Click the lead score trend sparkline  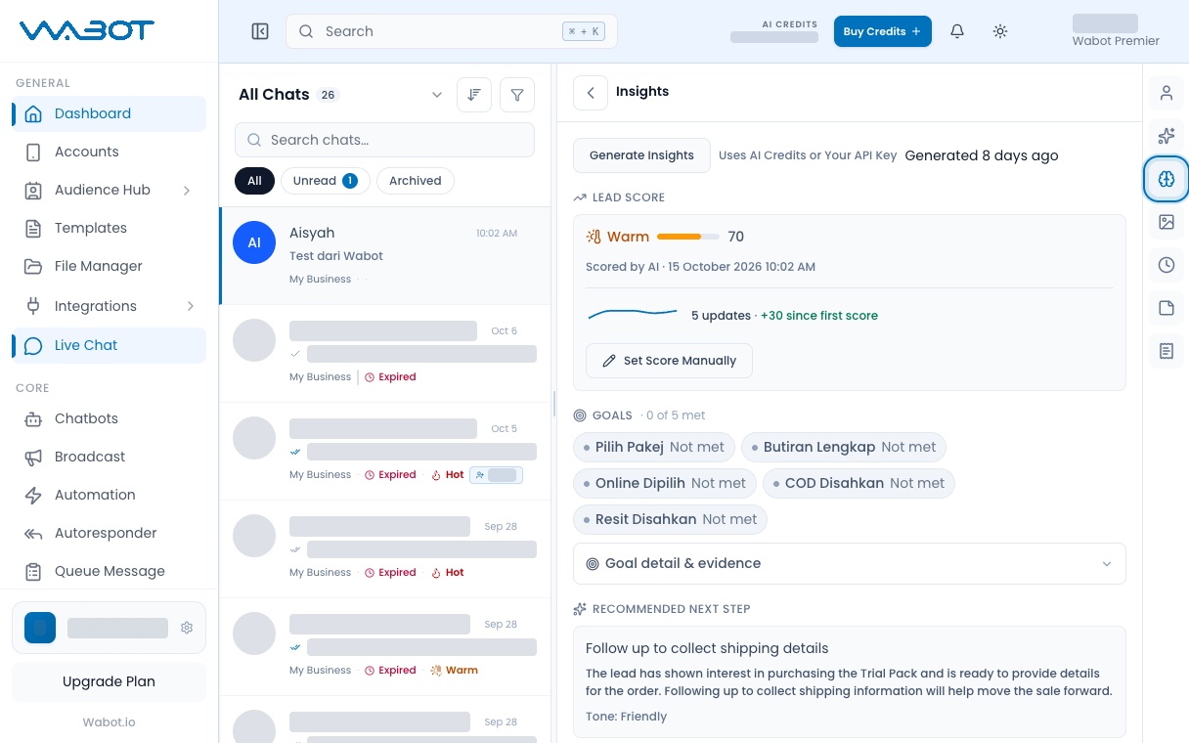coord(633,314)
